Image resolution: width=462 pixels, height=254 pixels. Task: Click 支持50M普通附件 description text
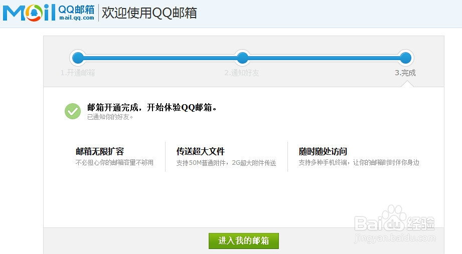click(x=226, y=163)
